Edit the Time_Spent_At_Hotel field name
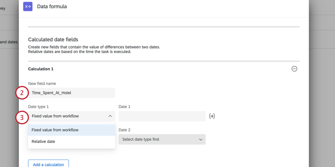Screen dimensions: 335x167 [71, 93]
